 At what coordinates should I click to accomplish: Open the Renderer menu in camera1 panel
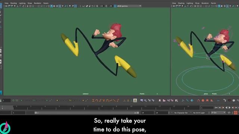[x=37, y=3]
